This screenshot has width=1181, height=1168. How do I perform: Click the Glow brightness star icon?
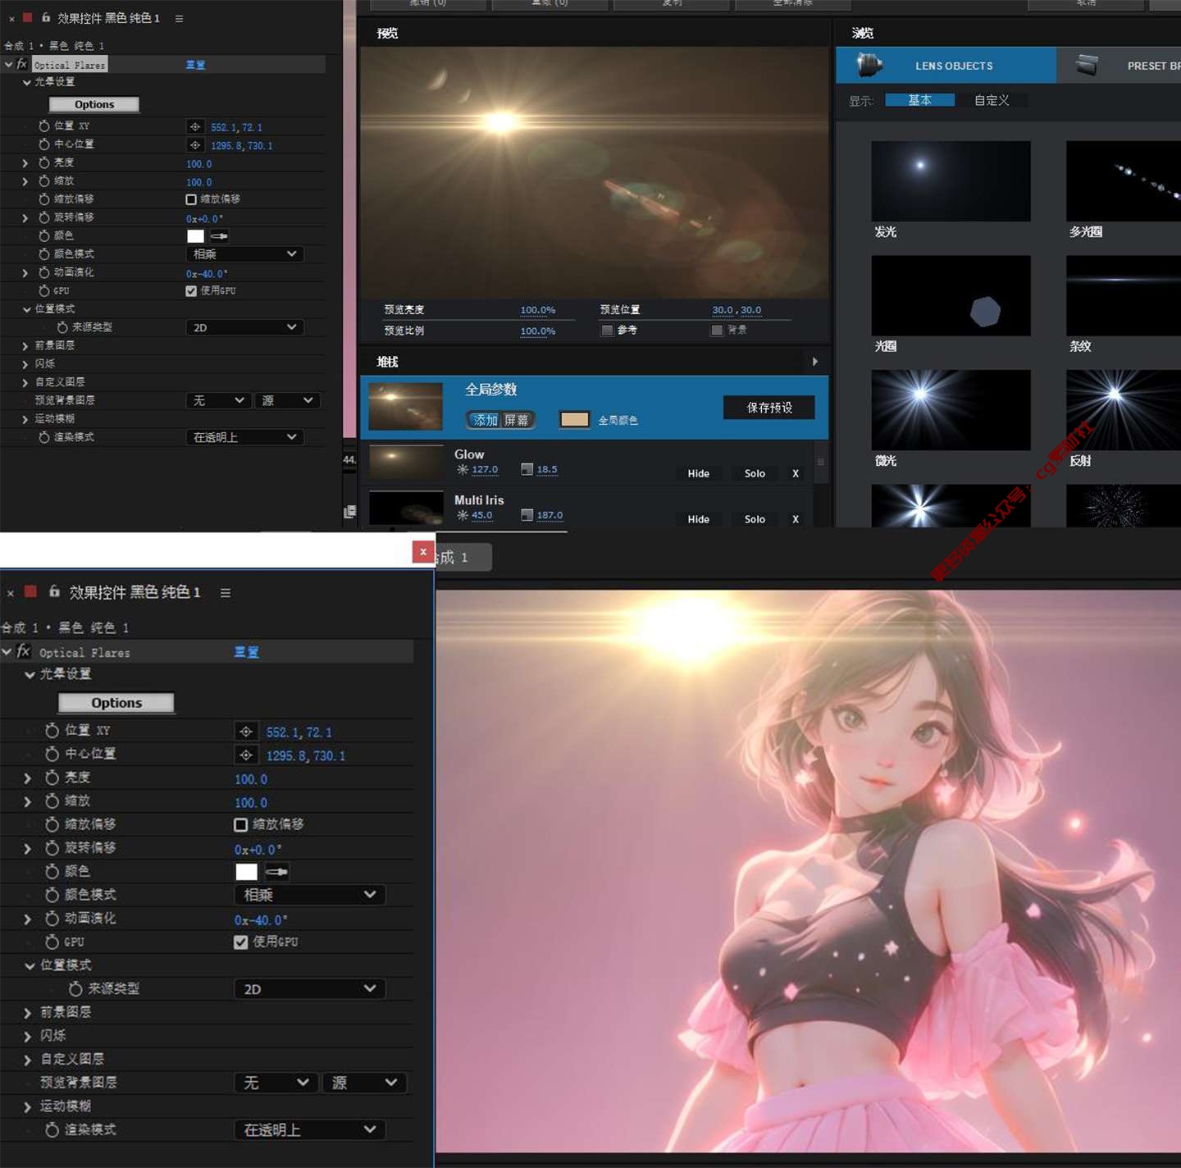(x=463, y=470)
